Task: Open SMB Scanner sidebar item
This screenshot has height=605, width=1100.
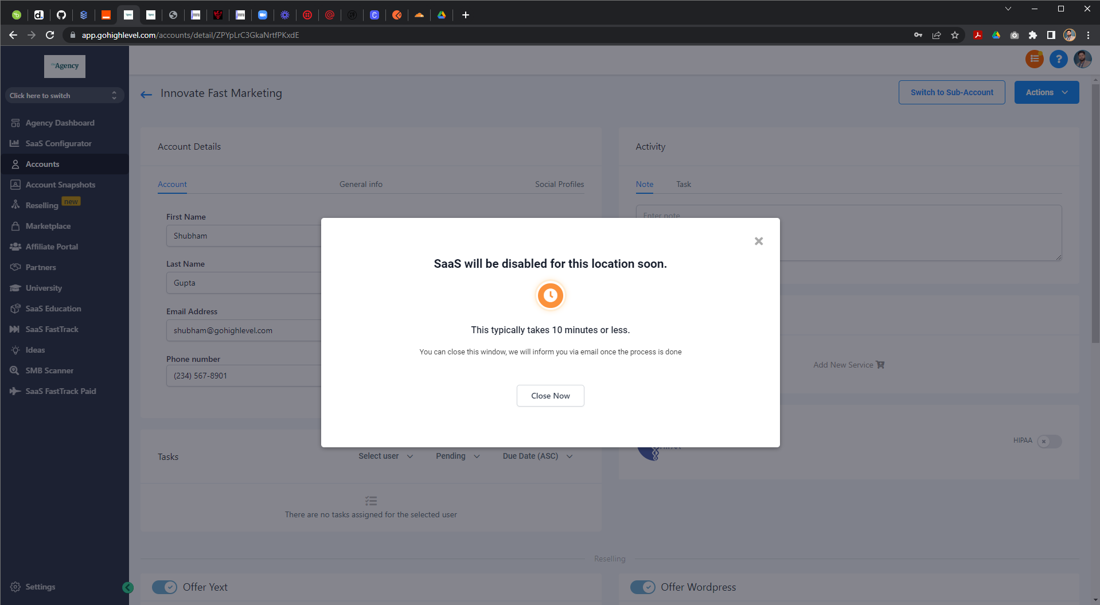Action: coord(49,370)
